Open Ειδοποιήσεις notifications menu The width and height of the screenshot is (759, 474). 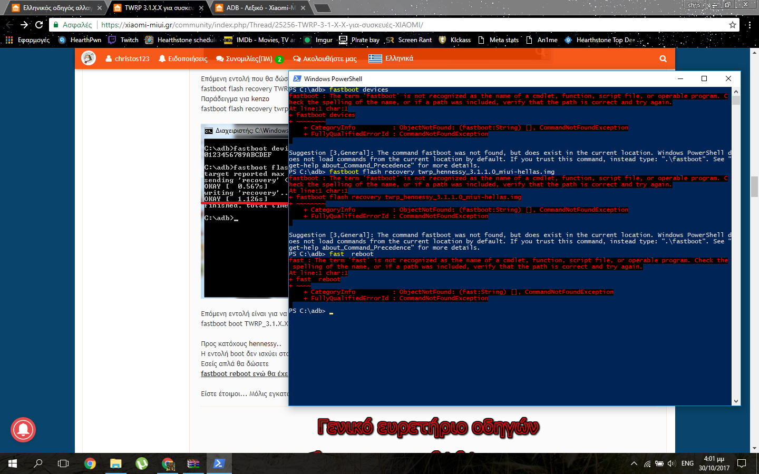(183, 58)
